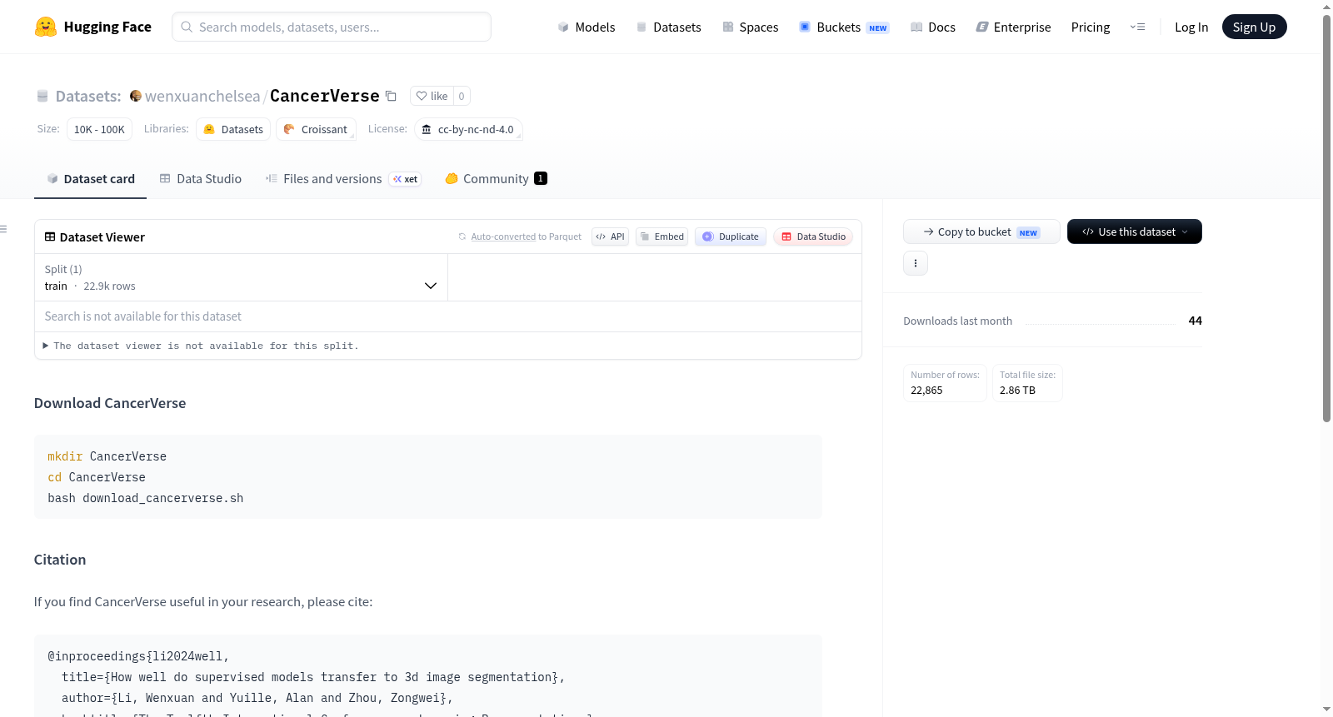Click the dataset search field in viewer

coord(448,316)
